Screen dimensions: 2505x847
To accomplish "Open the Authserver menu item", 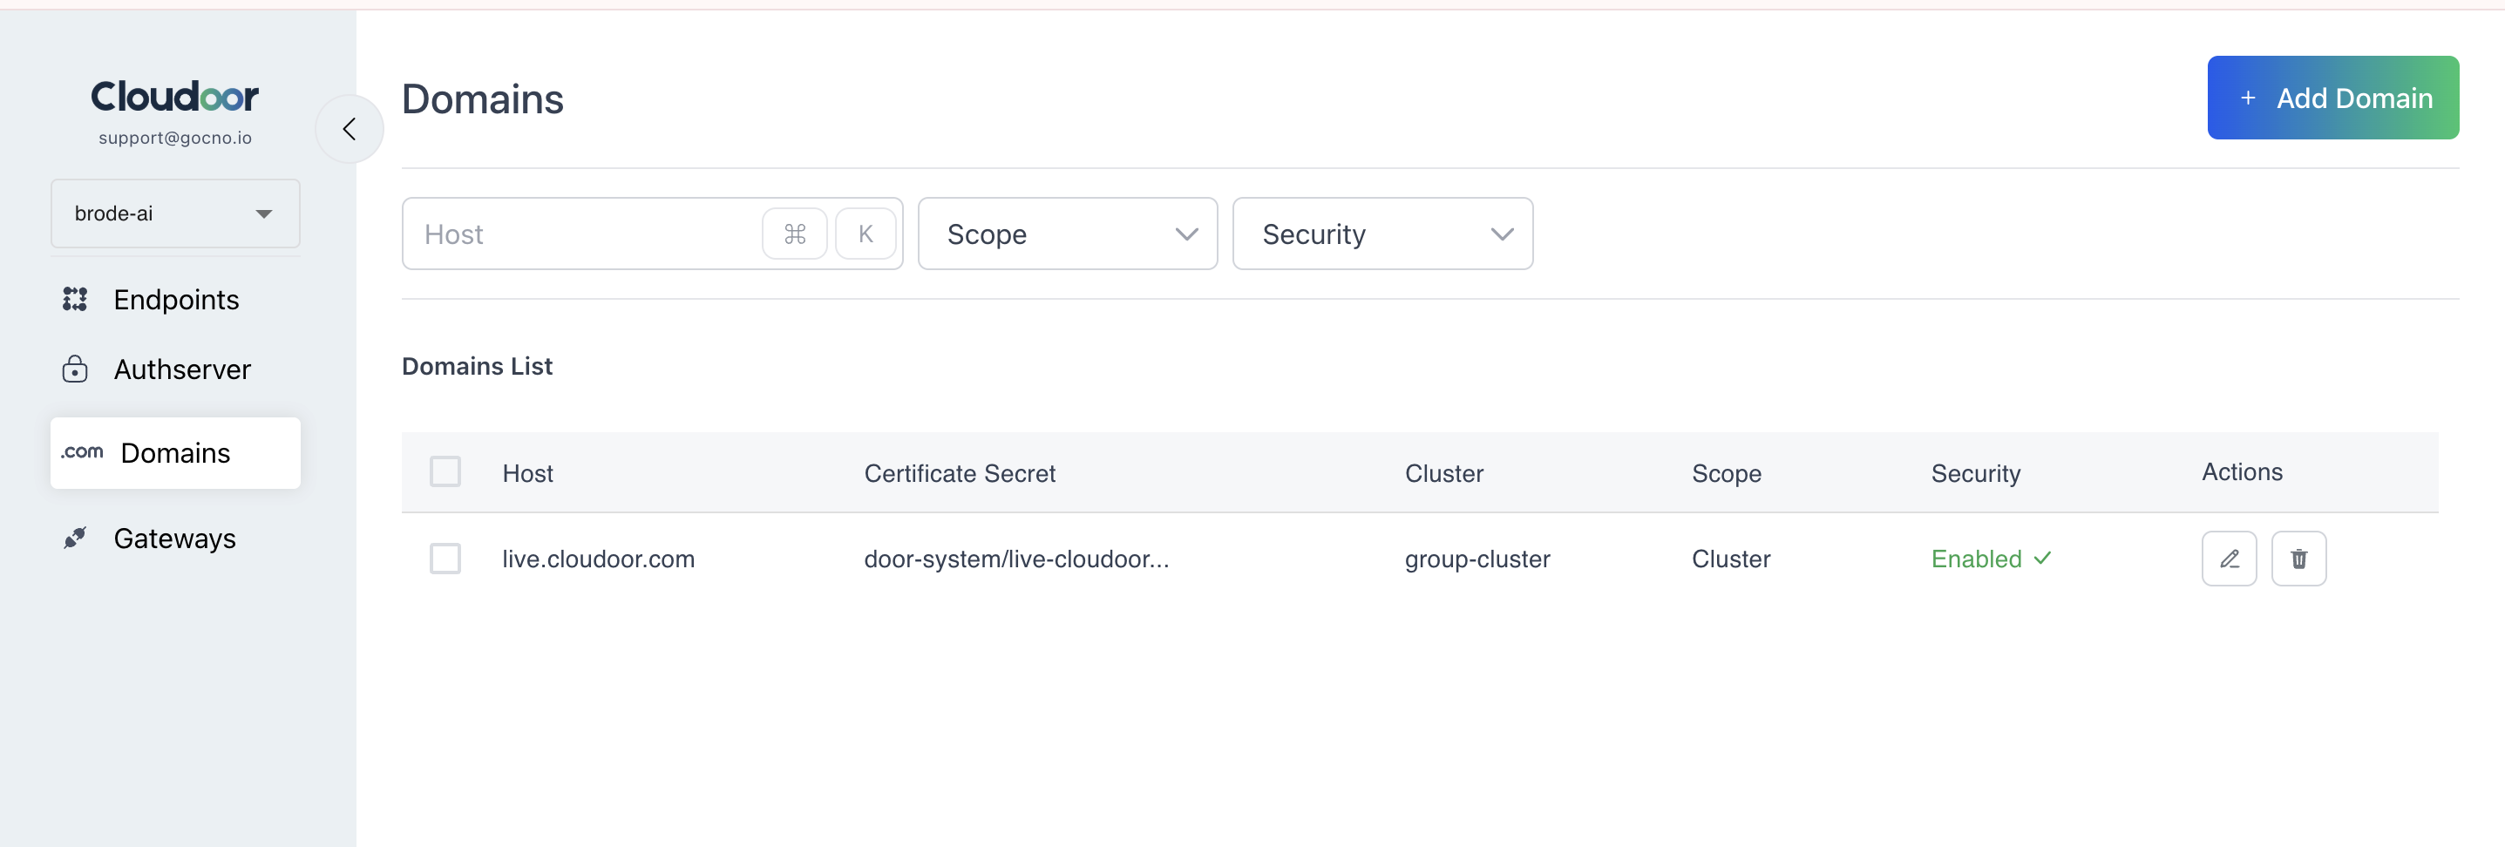I will click(182, 369).
